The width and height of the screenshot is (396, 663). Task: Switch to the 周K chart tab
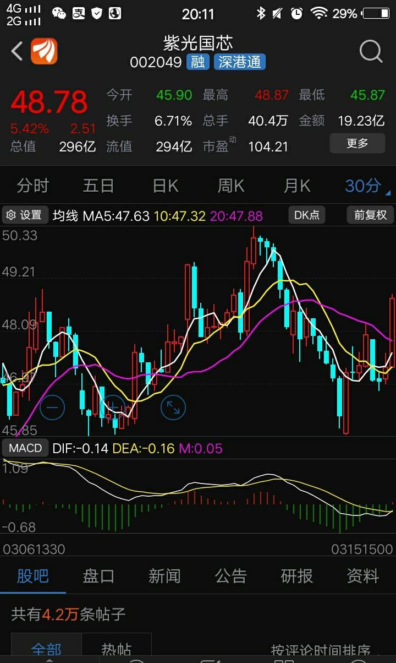coord(231,186)
